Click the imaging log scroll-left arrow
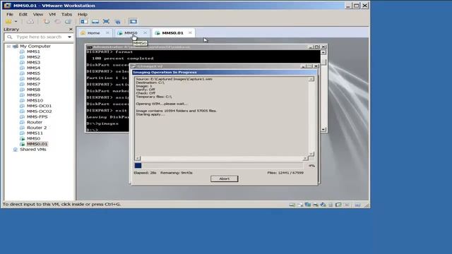Viewport: 452px width, 254px height. click(138, 158)
